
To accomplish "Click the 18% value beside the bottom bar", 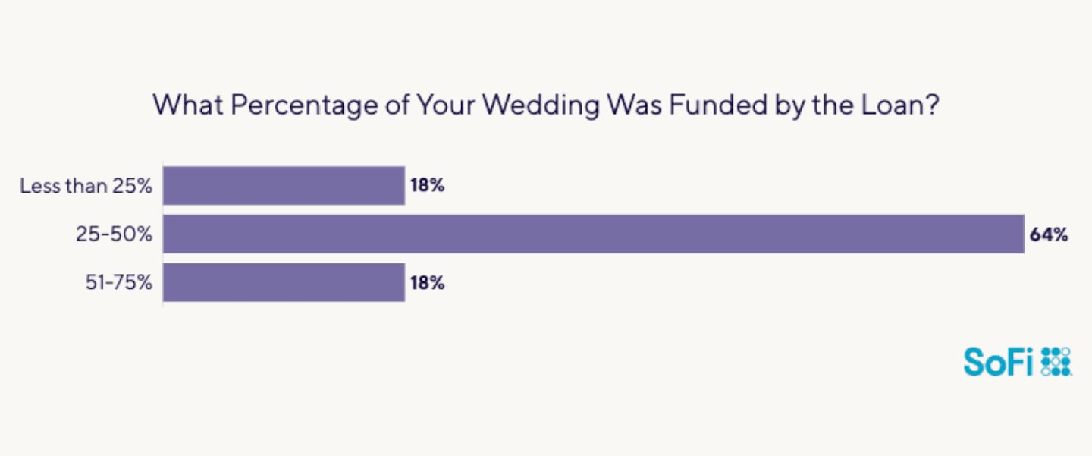I will coord(427,283).
